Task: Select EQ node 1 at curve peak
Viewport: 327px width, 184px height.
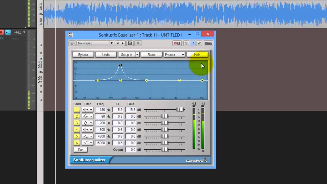Action: pyautogui.click(x=120, y=65)
